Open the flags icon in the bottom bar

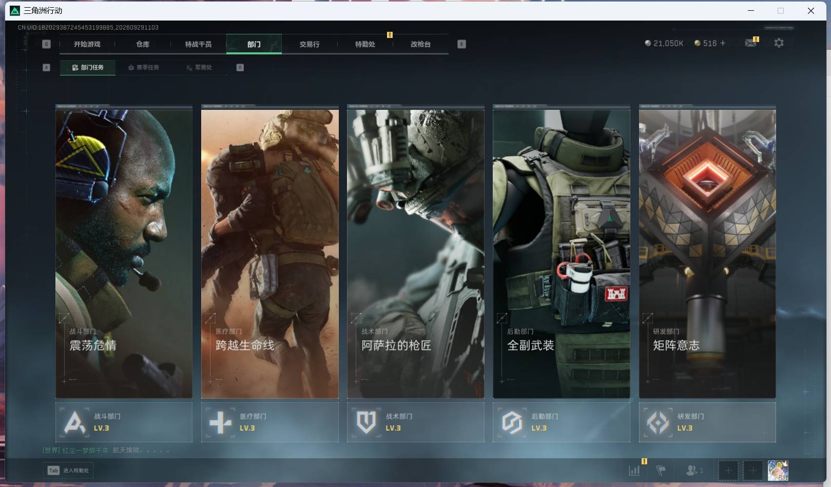coord(661,470)
